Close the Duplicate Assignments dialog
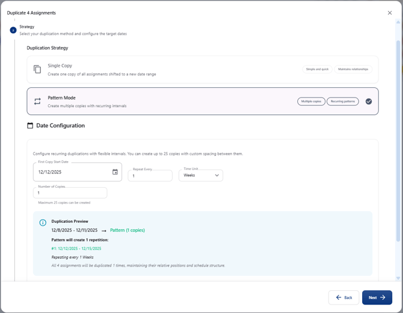 click(x=390, y=13)
